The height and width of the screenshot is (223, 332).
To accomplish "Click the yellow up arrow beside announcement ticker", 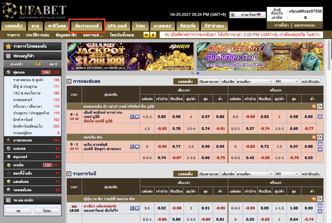I will [x=153, y=35].
